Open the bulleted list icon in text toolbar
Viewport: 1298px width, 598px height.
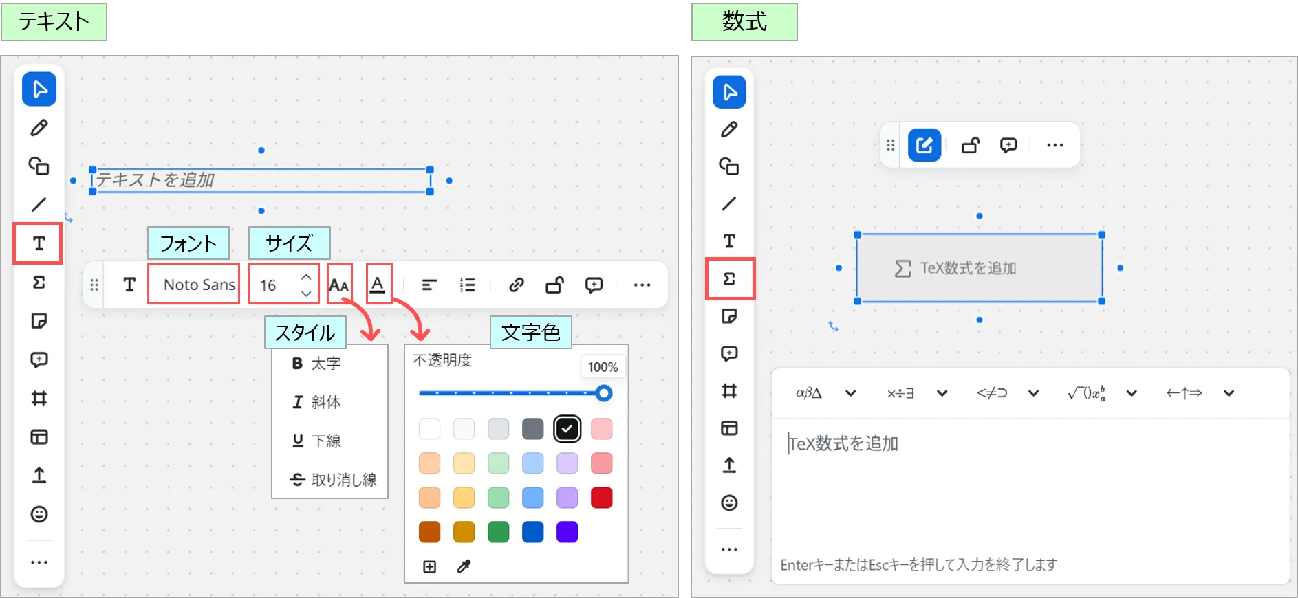pyautogui.click(x=468, y=285)
